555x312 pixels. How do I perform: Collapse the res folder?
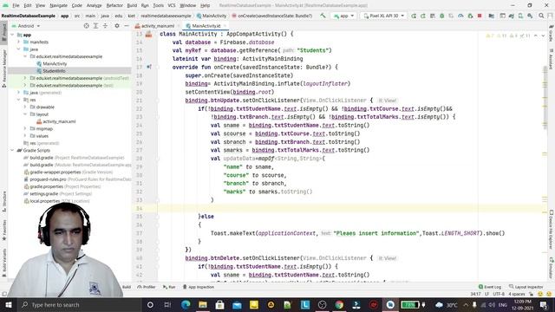click(x=19, y=100)
